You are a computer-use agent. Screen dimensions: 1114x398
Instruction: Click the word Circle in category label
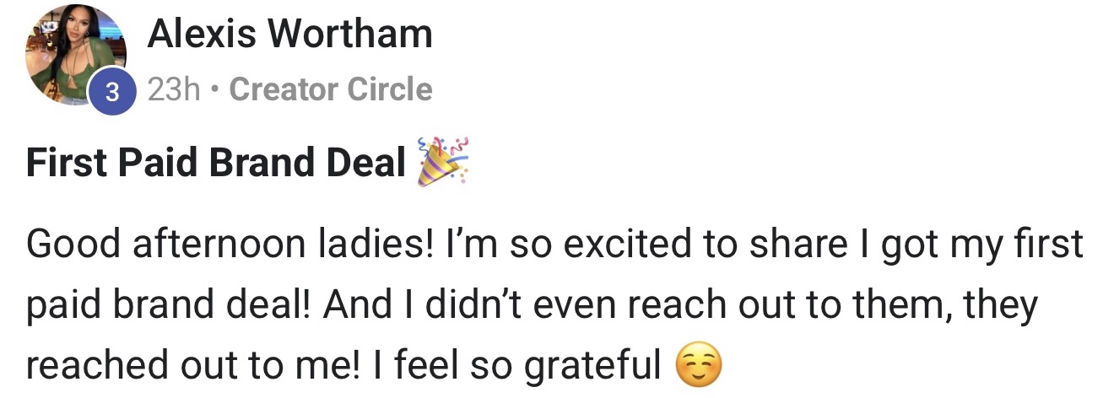393,89
